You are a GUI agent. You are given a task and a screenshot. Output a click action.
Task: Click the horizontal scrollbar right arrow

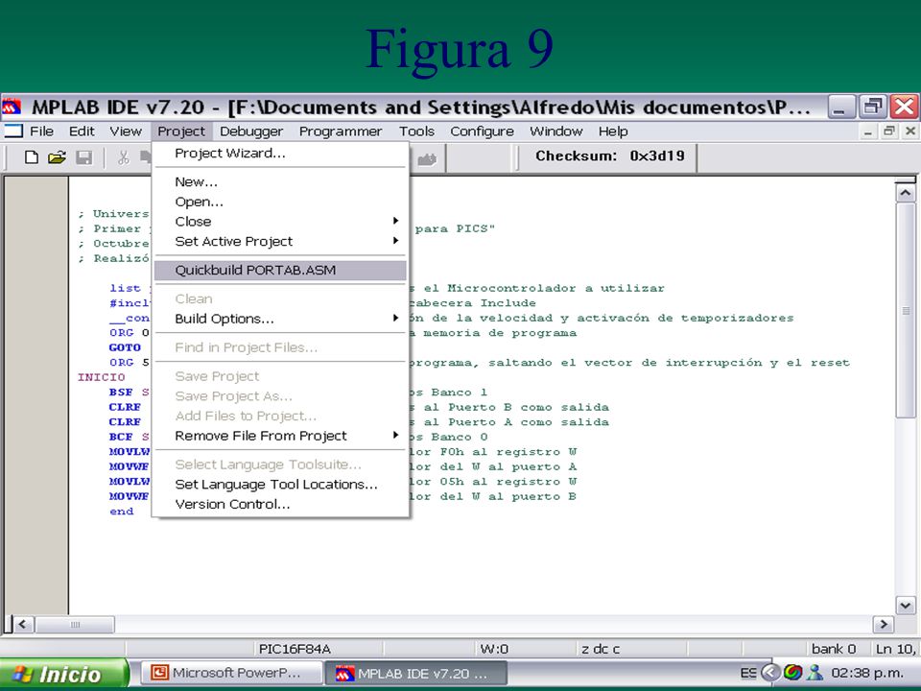(884, 624)
